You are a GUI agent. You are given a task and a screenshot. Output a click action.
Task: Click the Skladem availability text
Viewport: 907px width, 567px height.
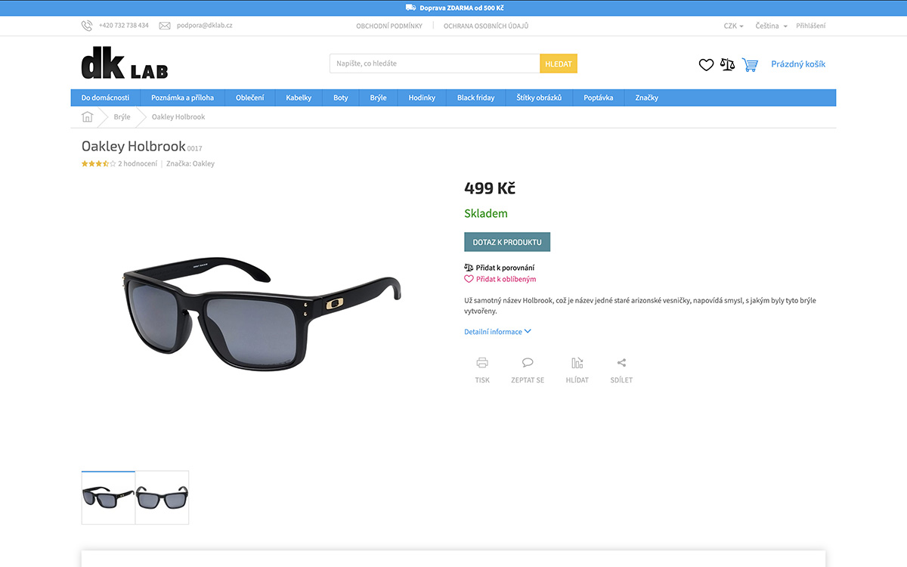point(486,214)
